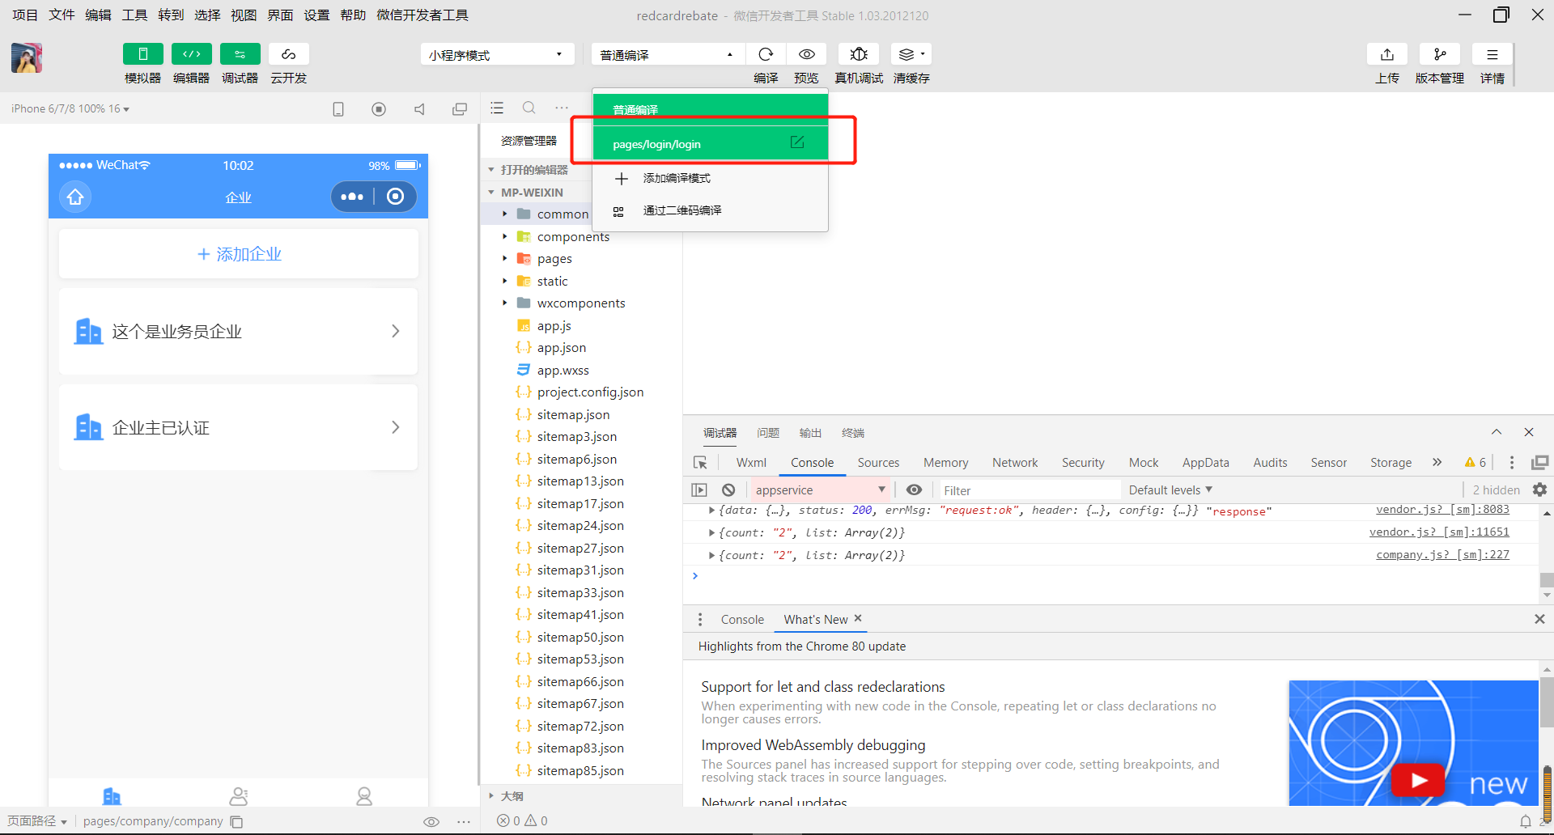Click the 清缓存 clear cache icon
The height and width of the screenshot is (835, 1554).
(911, 54)
